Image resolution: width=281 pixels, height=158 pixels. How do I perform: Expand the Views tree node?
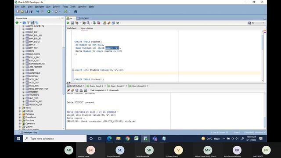coord(20,108)
